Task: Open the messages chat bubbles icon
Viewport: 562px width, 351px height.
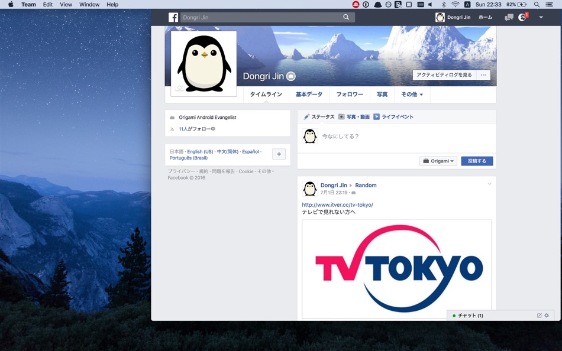Action: (x=509, y=17)
